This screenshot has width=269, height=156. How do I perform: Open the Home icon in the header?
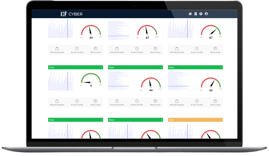coord(190,14)
